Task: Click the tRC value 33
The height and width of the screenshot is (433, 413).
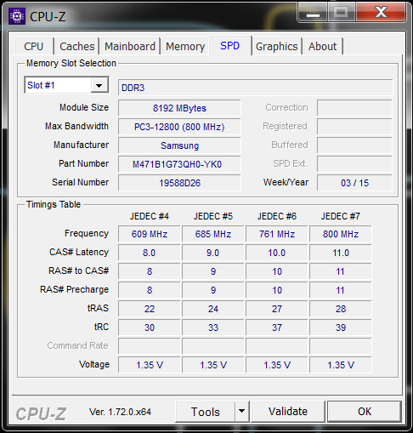Action: coord(213,328)
